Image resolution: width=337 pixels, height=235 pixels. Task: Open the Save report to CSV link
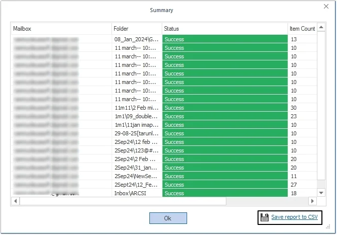294,217
